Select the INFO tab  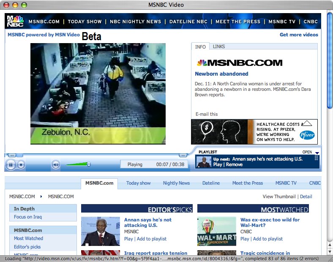point(200,47)
